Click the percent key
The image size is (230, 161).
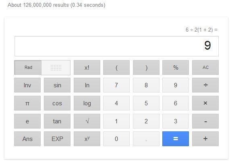pos(176,68)
